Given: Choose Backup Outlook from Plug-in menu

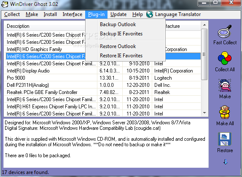Looking at the screenshot, I should click(x=125, y=24).
